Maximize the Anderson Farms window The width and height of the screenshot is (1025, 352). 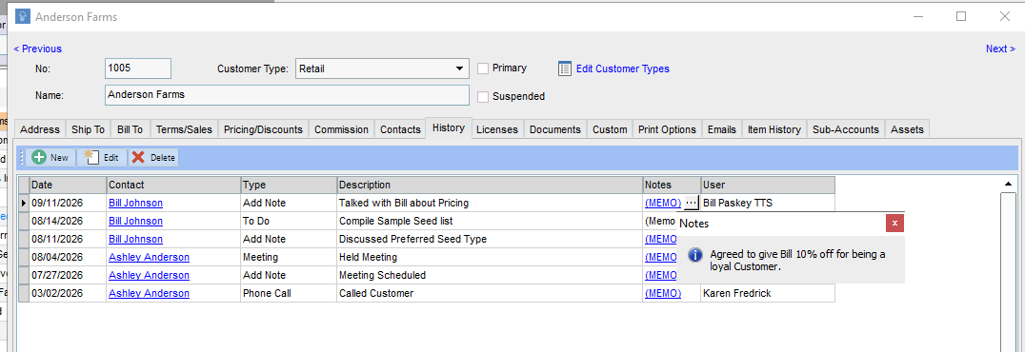(x=961, y=16)
